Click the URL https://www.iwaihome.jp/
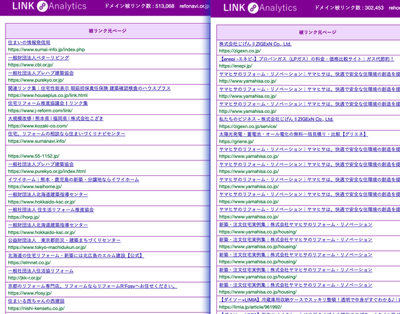The height and width of the screenshot is (314, 400). (x=35, y=187)
